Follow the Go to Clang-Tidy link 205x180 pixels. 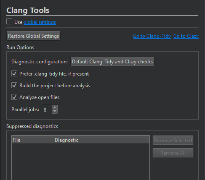[x=152, y=36]
